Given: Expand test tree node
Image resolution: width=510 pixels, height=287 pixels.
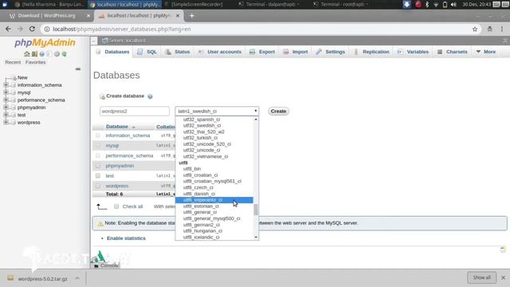Looking at the screenshot, I should click(x=6, y=115).
